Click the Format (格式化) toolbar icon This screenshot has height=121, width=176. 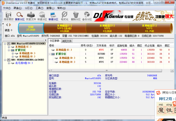pyautogui.click(x=65, y=16)
